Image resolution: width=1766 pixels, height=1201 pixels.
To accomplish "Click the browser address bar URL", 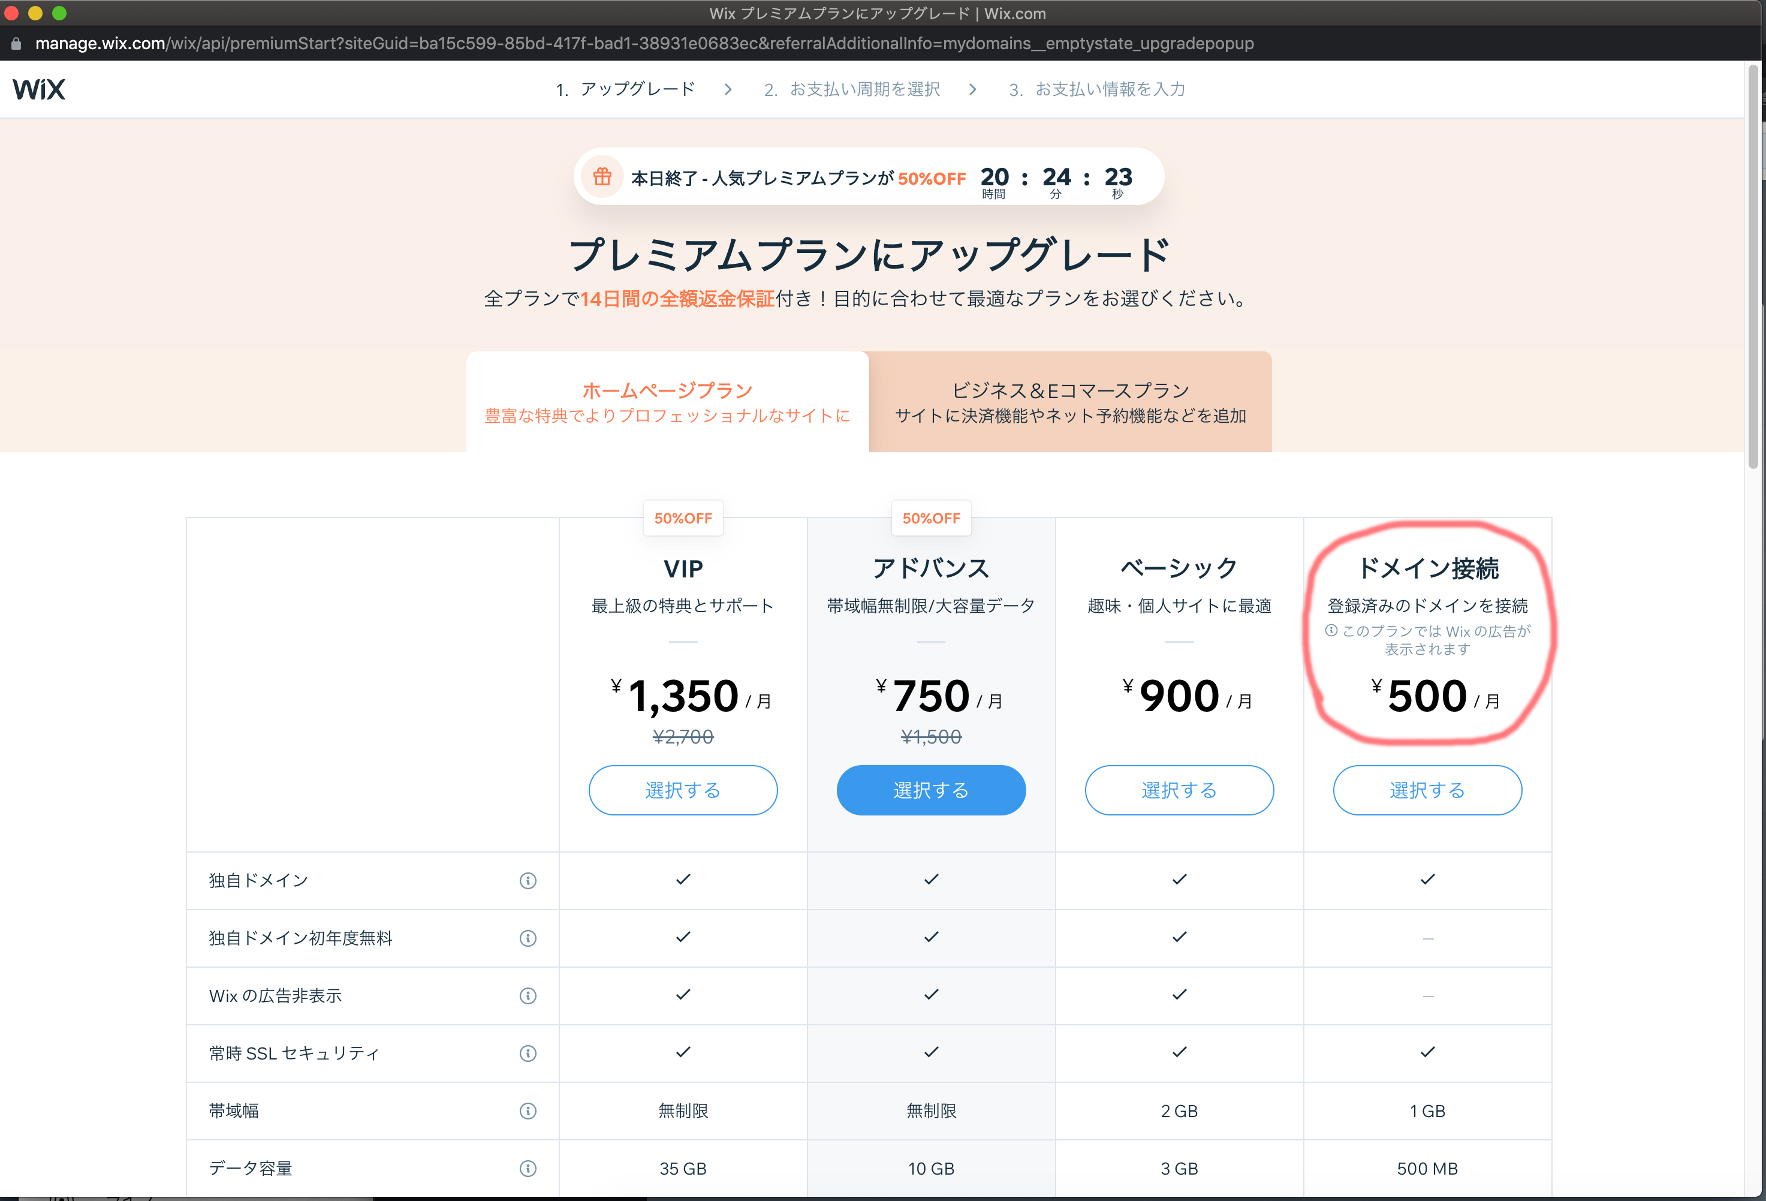I will click(644, 44).
